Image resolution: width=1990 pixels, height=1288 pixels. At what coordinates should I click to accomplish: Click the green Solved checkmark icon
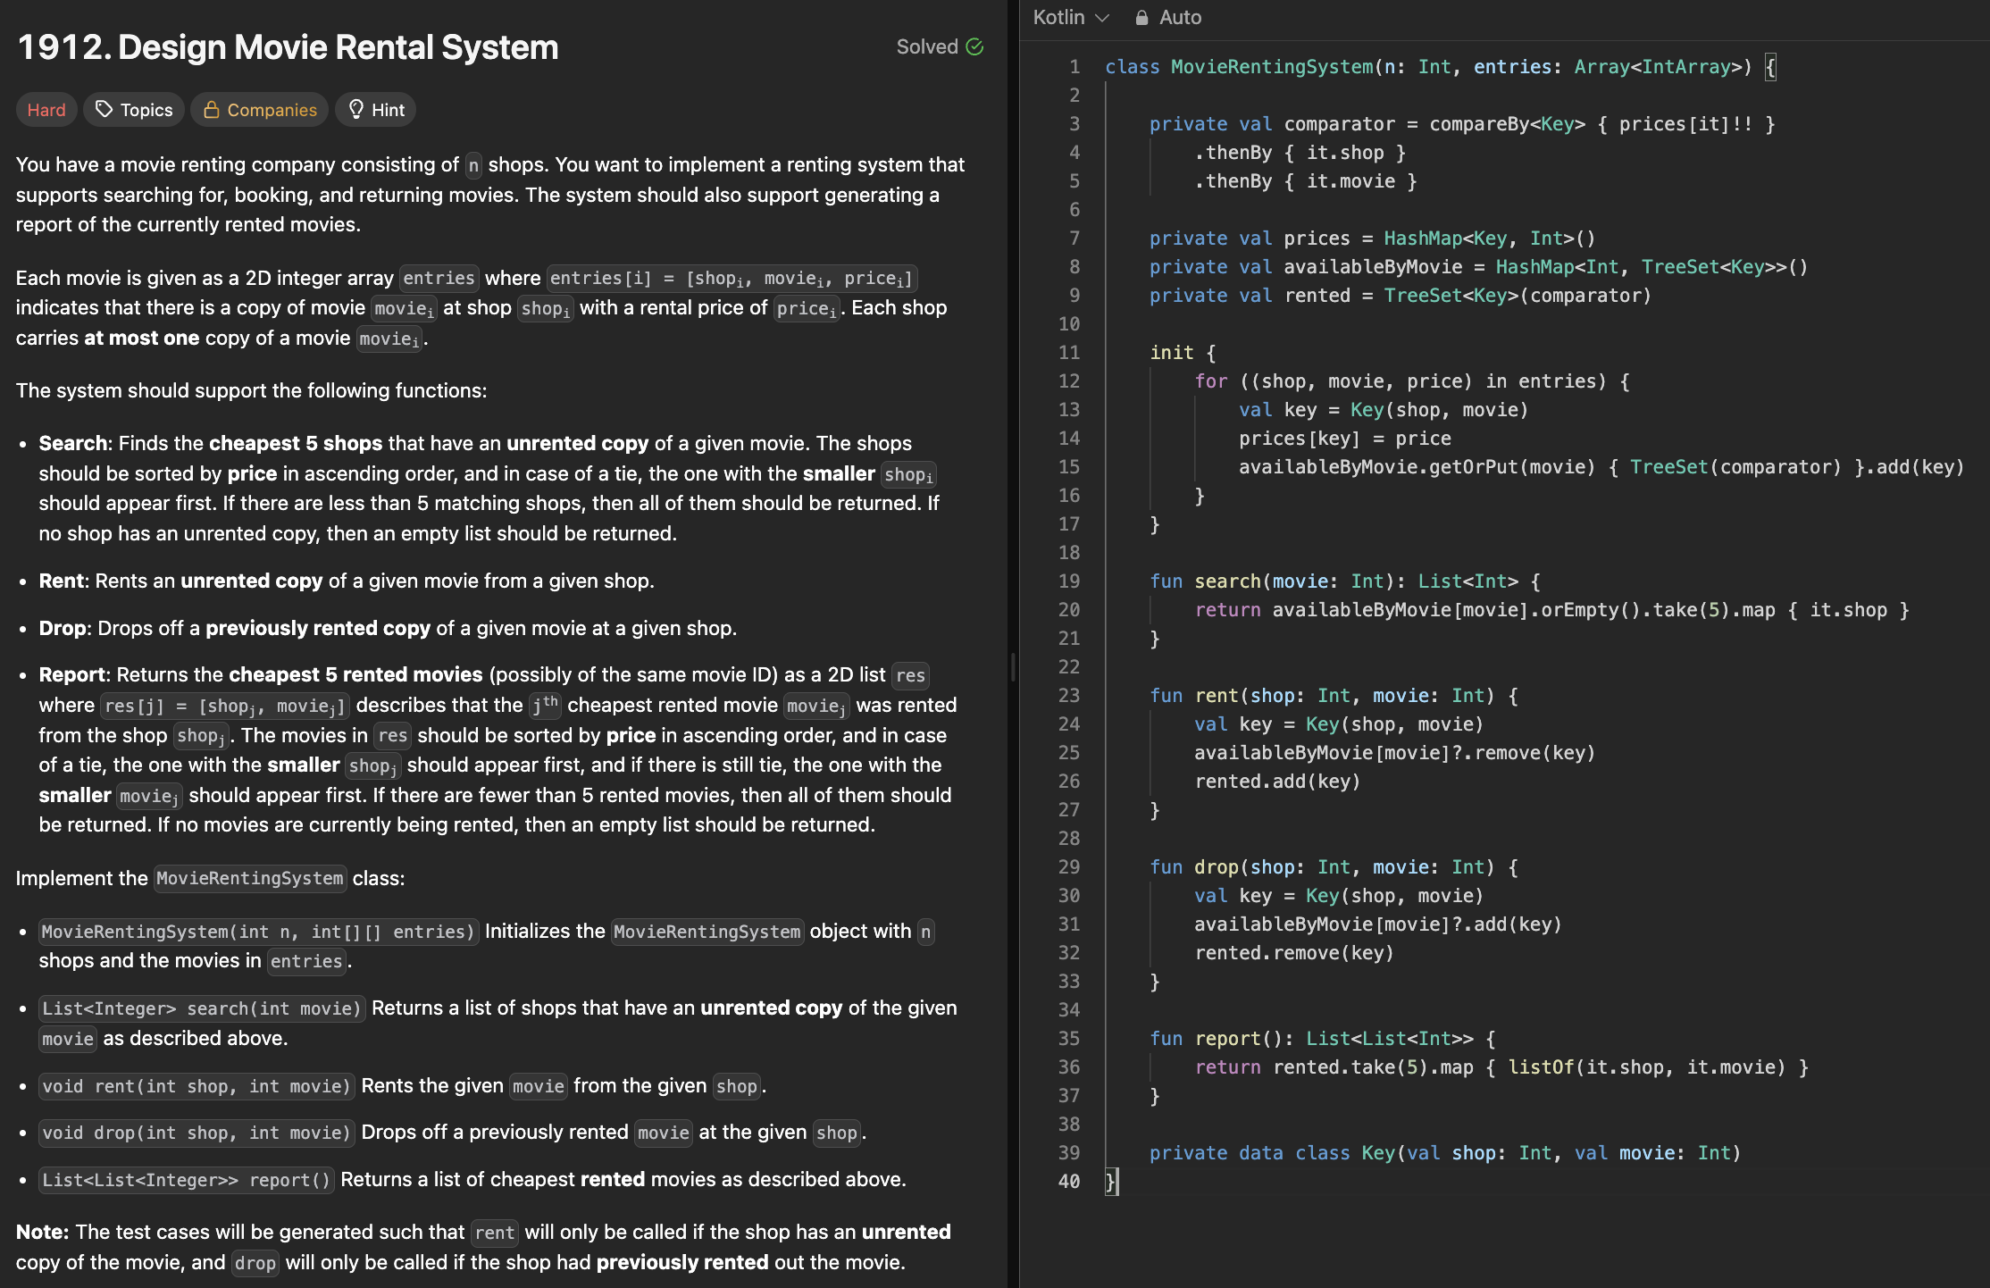point(974,46)
